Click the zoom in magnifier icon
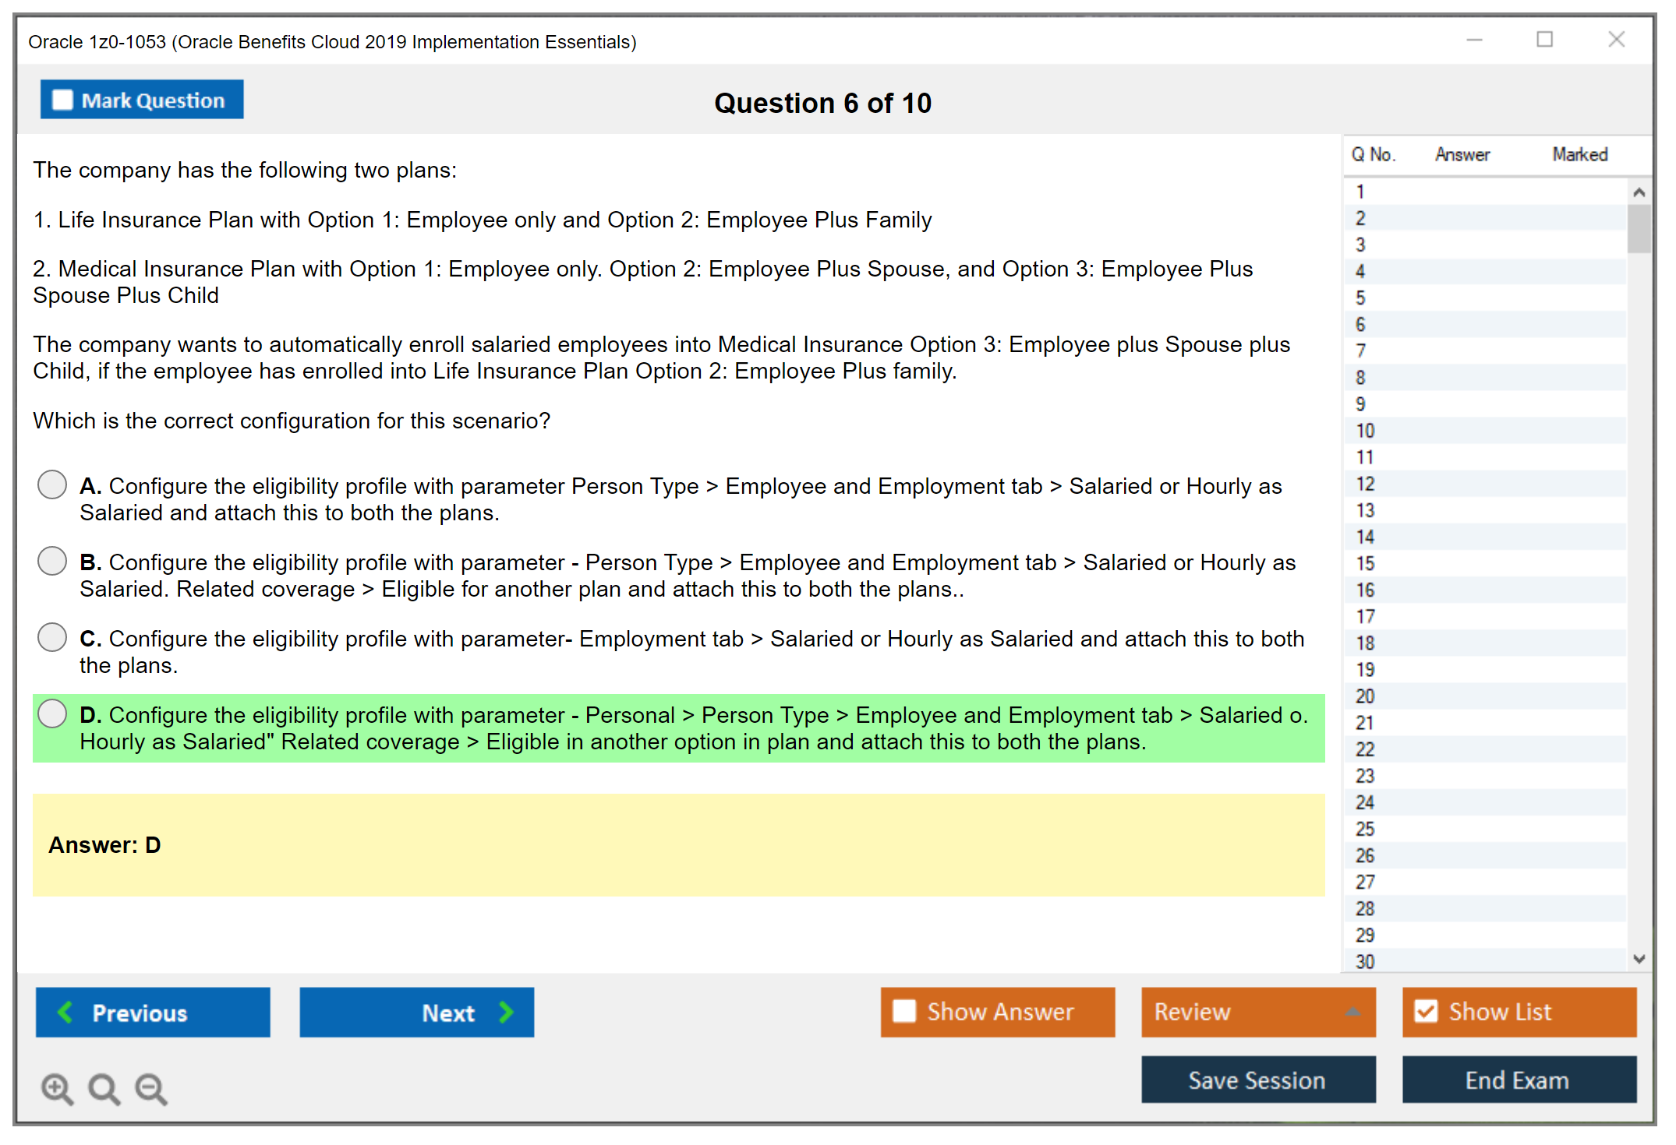The width and height of the screenshot is (1676, 1145). tap(57, 1088)
